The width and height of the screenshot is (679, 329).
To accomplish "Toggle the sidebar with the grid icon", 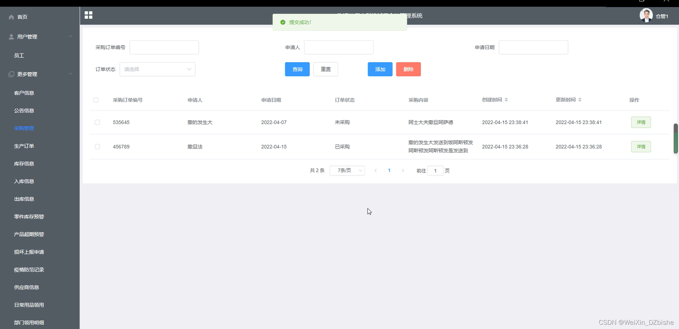I will point(88,15).
